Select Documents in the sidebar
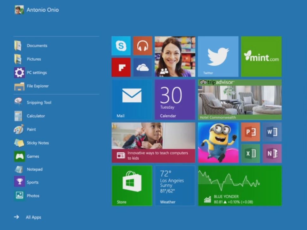 [x=37, y=45]
